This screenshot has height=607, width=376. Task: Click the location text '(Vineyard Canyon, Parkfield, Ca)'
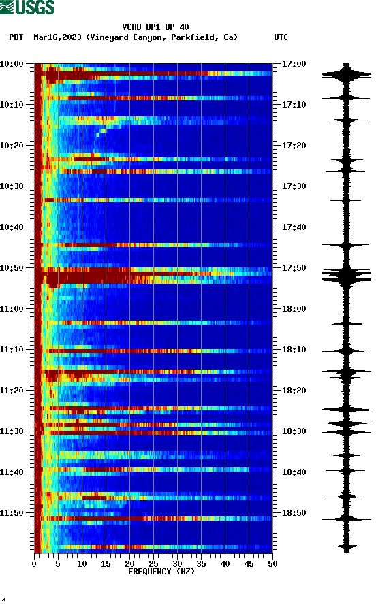pos(161,37)
